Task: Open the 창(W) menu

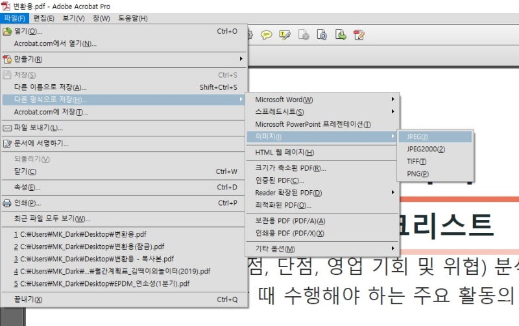Action: pos(101,18)
